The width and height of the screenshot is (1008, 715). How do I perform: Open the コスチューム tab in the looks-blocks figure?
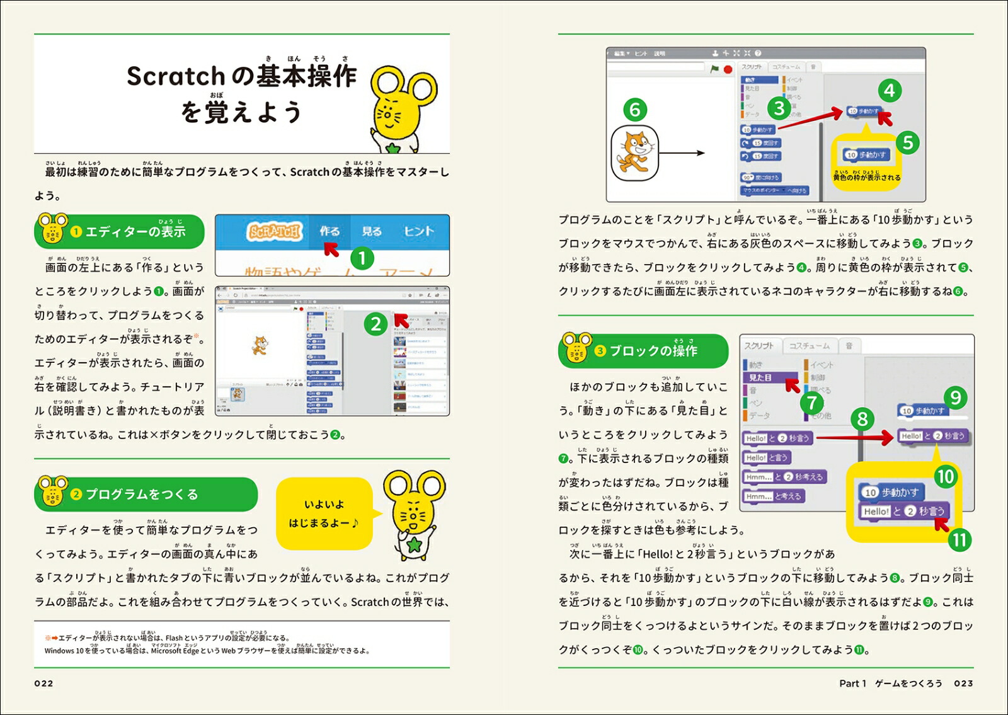[810, 346]
